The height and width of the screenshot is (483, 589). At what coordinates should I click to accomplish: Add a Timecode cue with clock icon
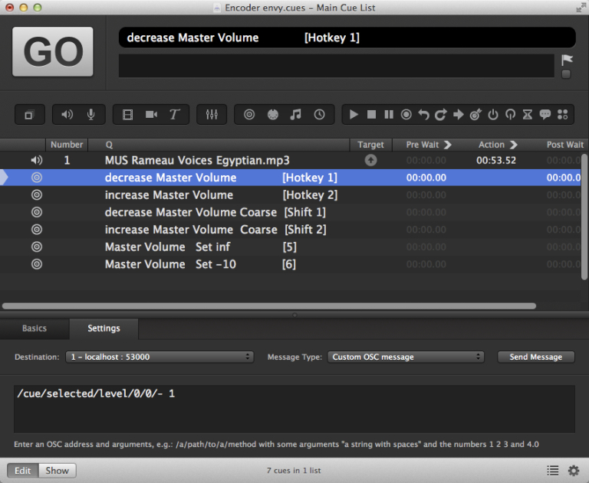pos(319,115)
